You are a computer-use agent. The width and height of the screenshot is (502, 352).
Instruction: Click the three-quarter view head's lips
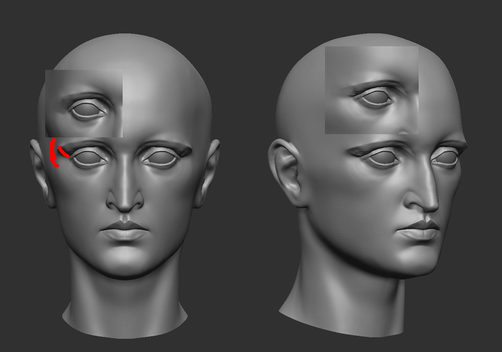419,230
